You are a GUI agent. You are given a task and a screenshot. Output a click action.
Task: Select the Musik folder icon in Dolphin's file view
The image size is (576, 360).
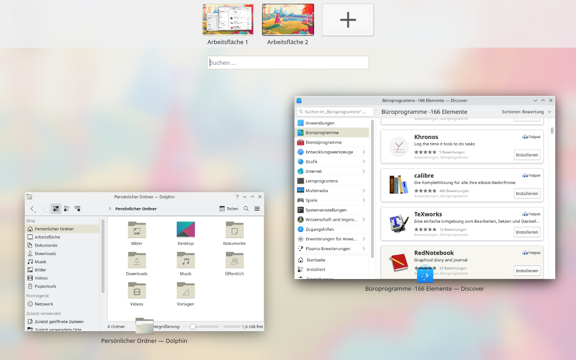[x=185, y=260]
